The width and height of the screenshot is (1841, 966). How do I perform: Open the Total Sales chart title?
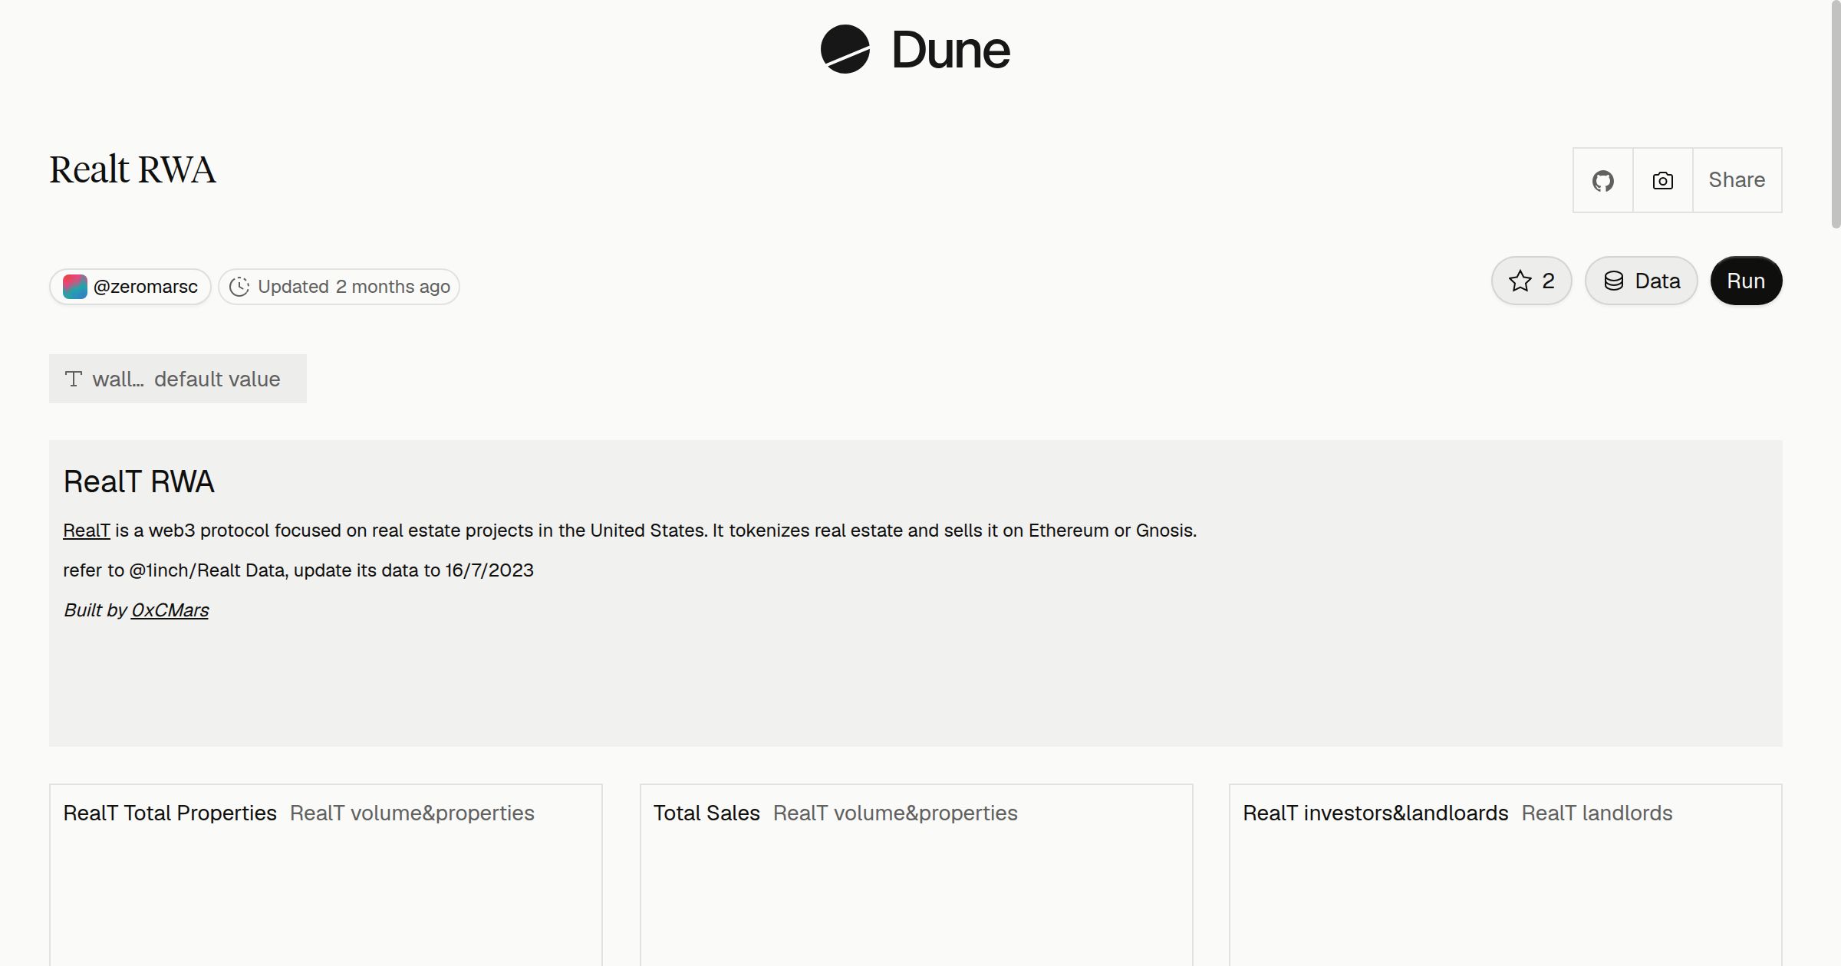706,813
